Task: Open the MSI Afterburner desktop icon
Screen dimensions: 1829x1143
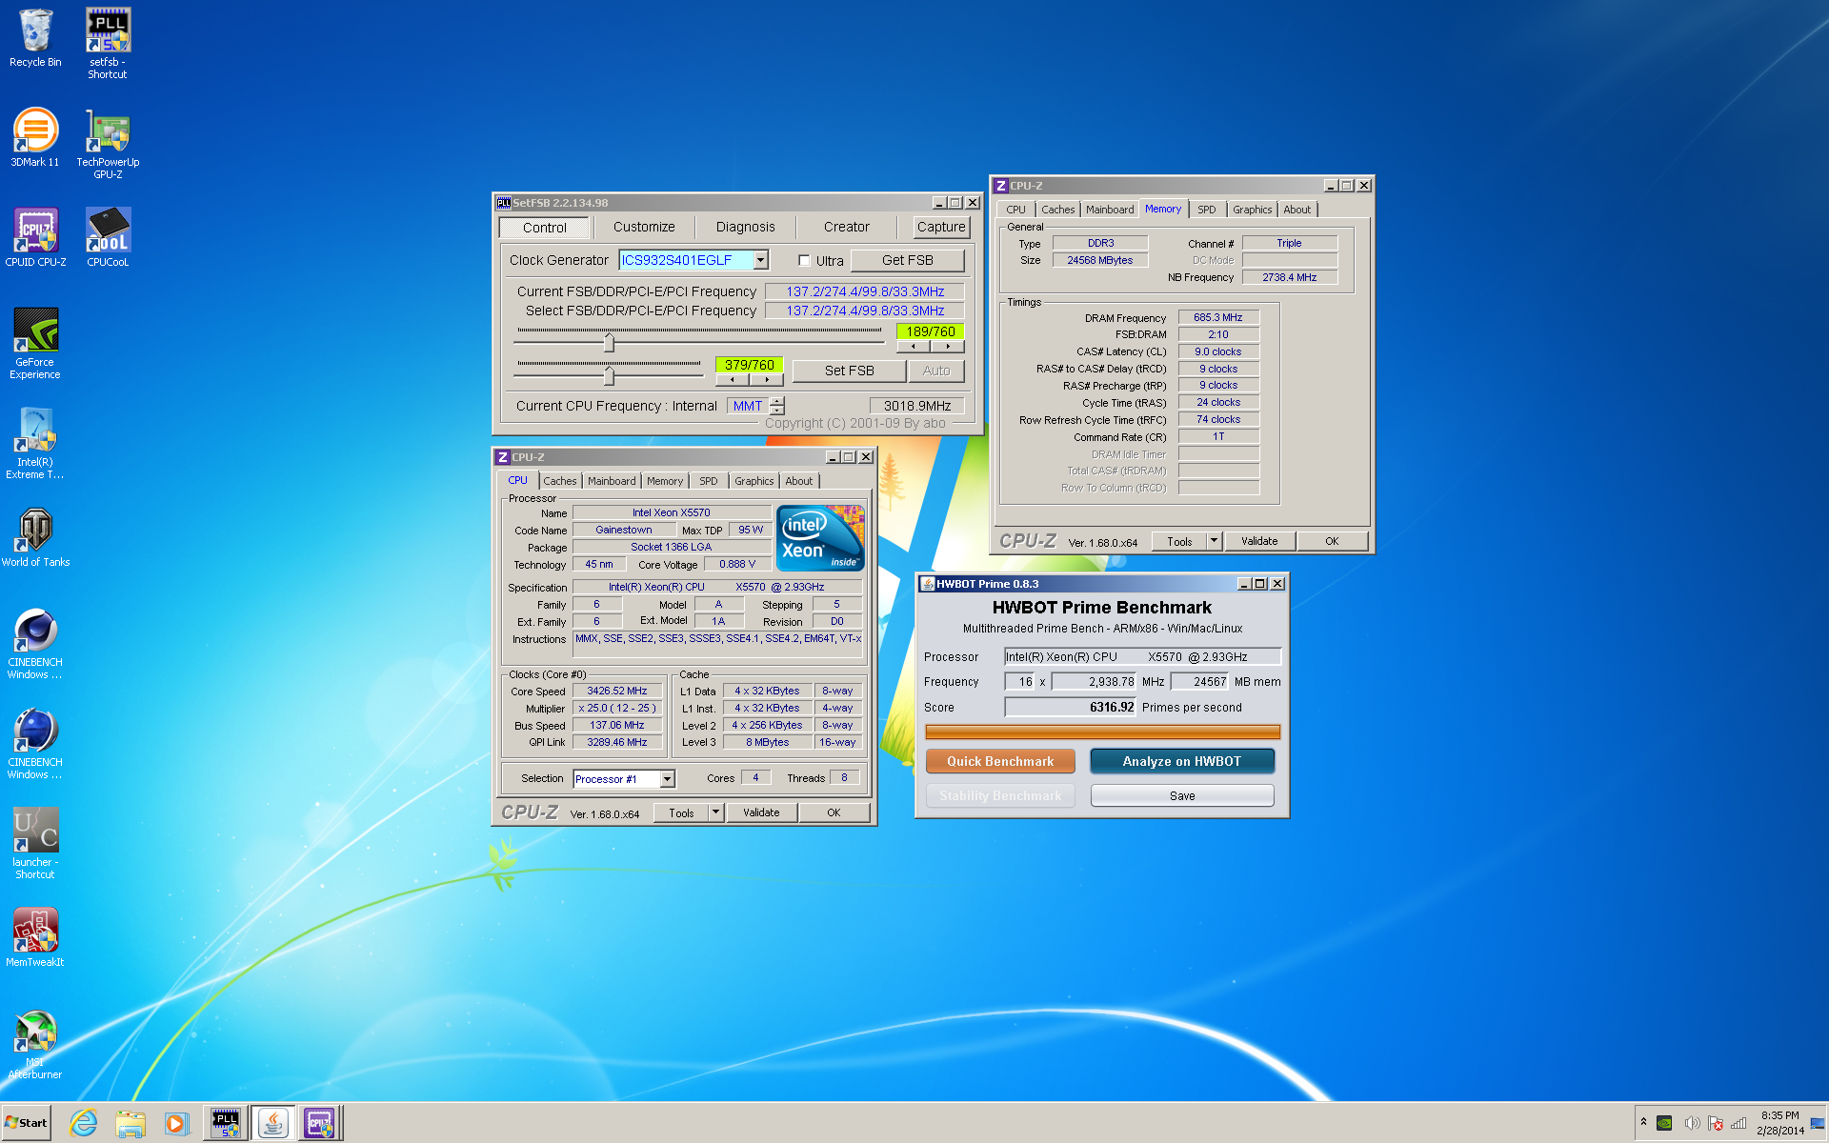Action: coord(35,1043)
